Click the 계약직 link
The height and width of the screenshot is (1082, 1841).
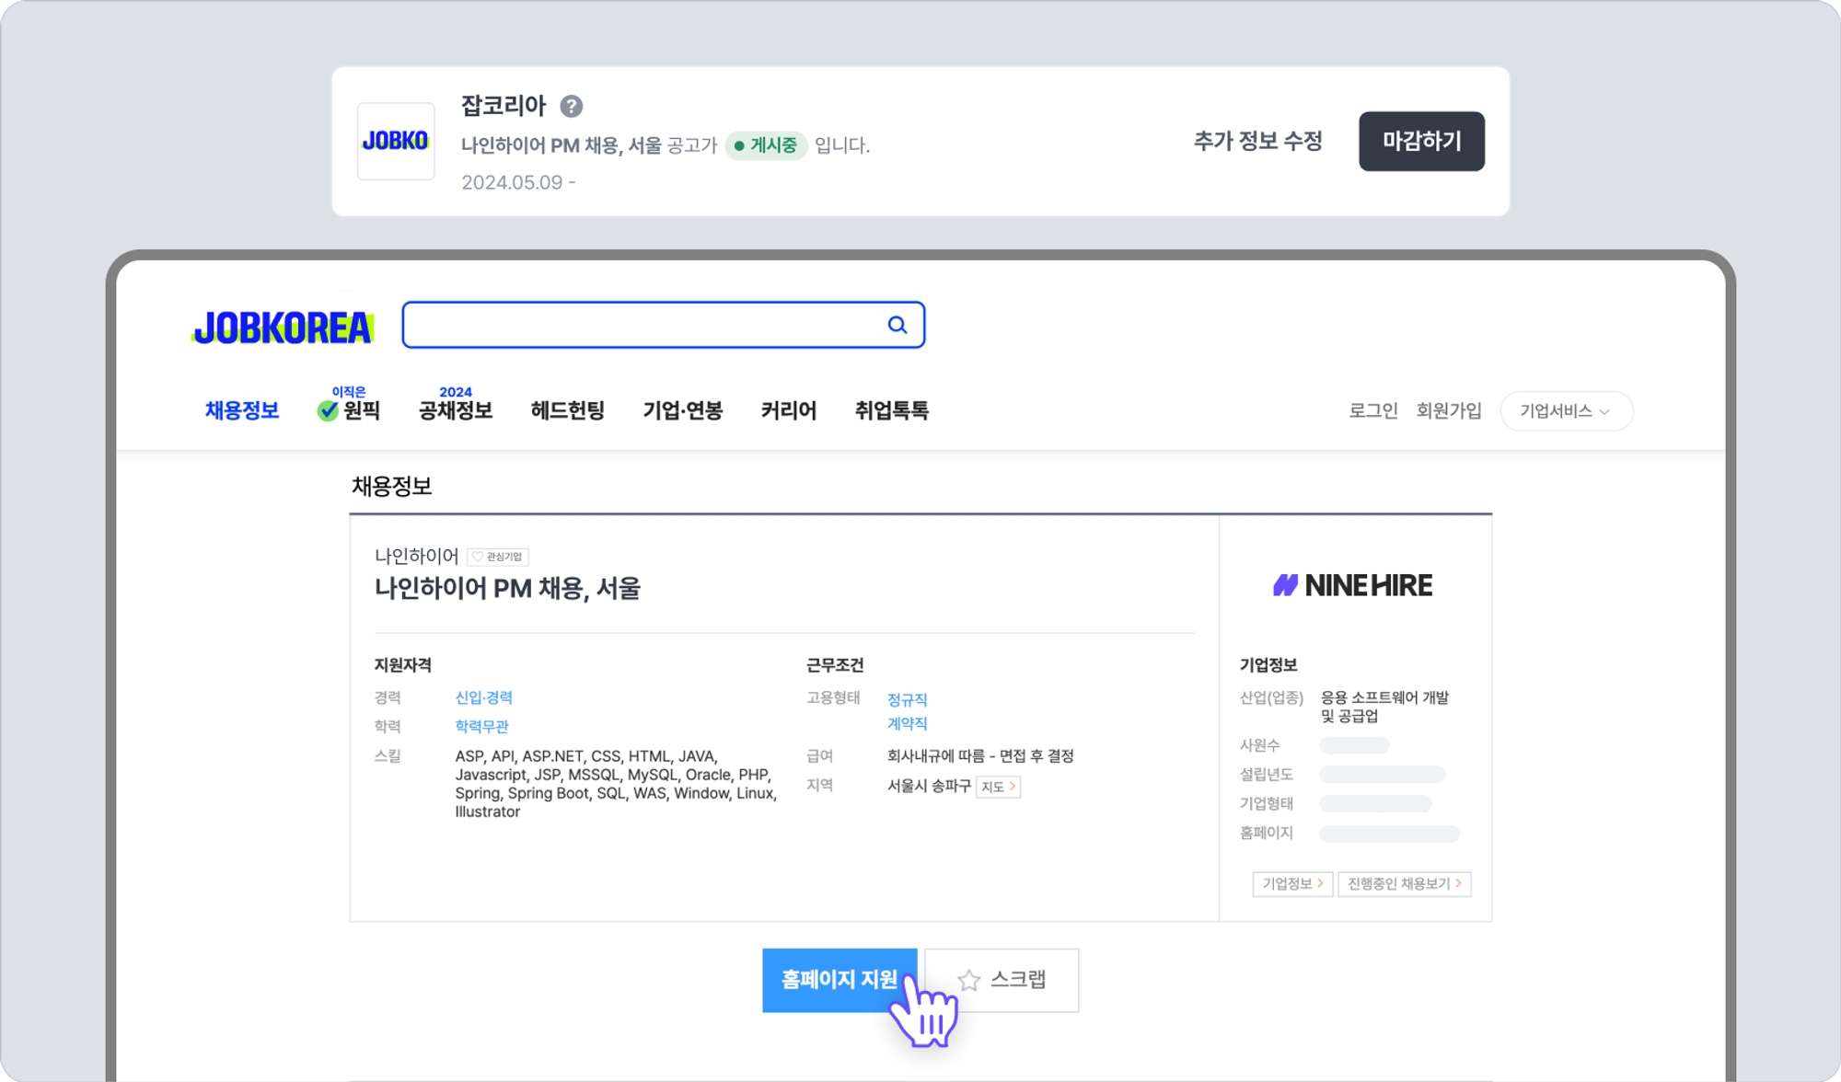coord(908,724)
